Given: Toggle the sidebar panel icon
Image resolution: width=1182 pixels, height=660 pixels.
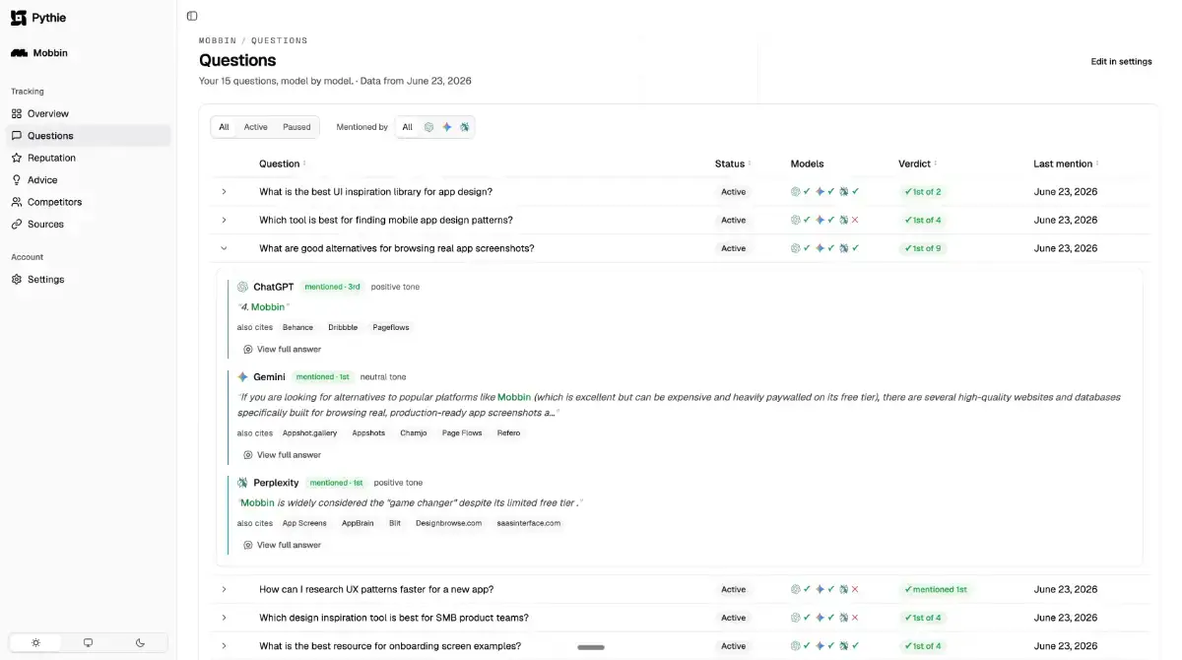Looking at the screenshot, I should [x=192, y=16].
